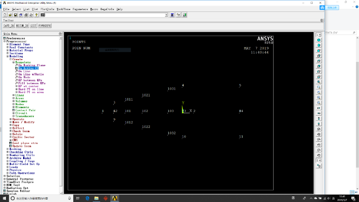
Task: Click the RESUM_DB toolbar button
Action: point(22,26)
